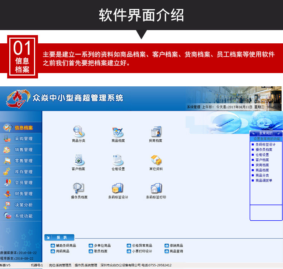Open 商品分类 in 我常用的 list
The image size is (283, 269).
point(262,176)
